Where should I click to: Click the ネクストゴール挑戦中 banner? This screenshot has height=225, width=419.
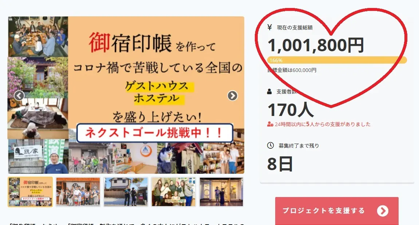[x=155, y=133]
